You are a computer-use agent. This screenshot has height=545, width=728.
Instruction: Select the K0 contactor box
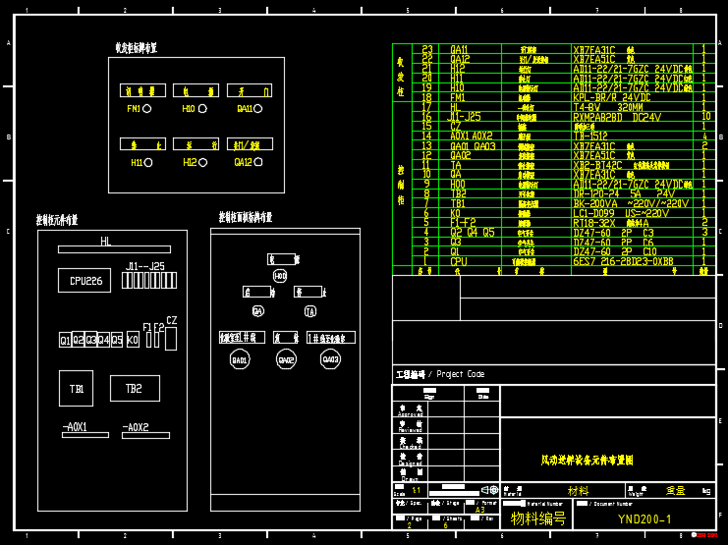pos(134,340)
